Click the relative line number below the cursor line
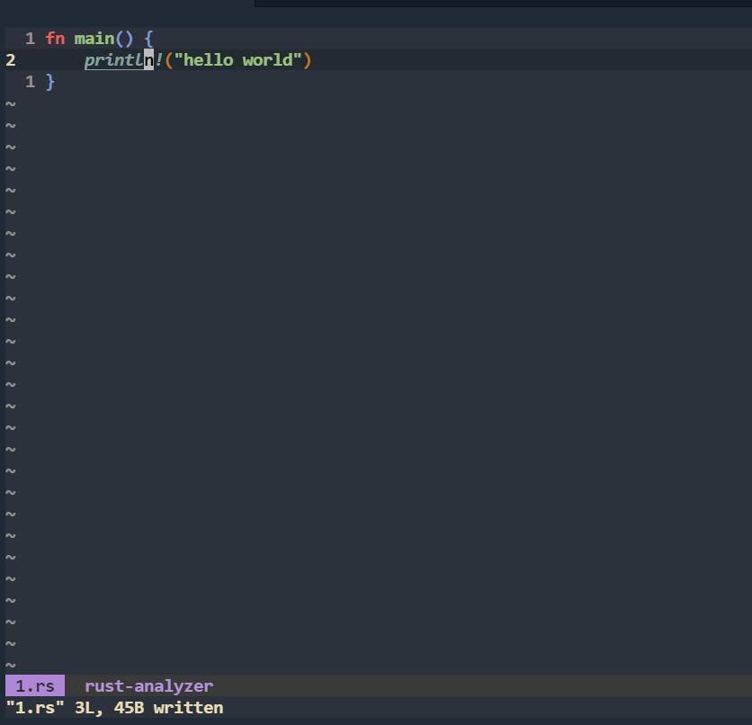 29,81
